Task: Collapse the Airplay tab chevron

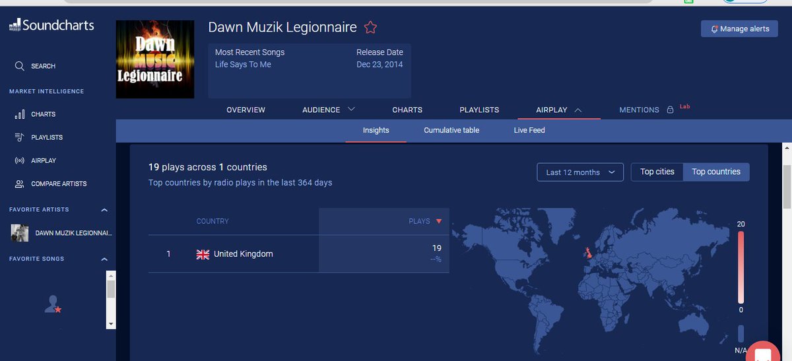Action: pos(578,110)
